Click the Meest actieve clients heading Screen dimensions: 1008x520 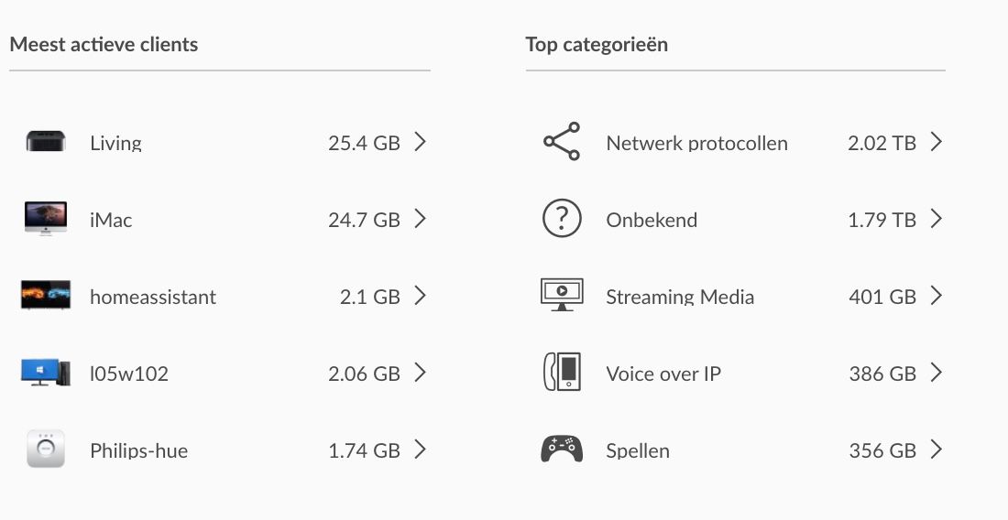tap(104, 44)
